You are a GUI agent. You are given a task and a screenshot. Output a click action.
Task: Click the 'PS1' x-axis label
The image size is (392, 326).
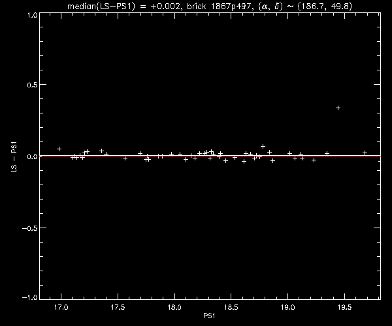209,316
